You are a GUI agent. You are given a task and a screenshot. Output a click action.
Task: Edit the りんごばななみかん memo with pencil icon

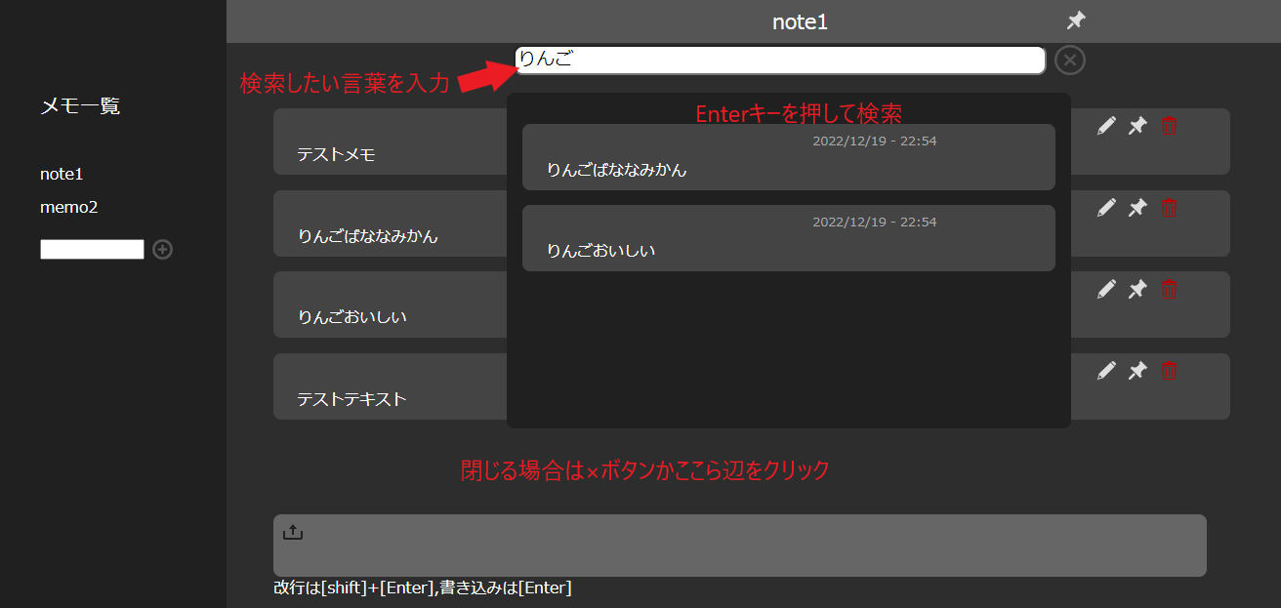[1106, 208]
